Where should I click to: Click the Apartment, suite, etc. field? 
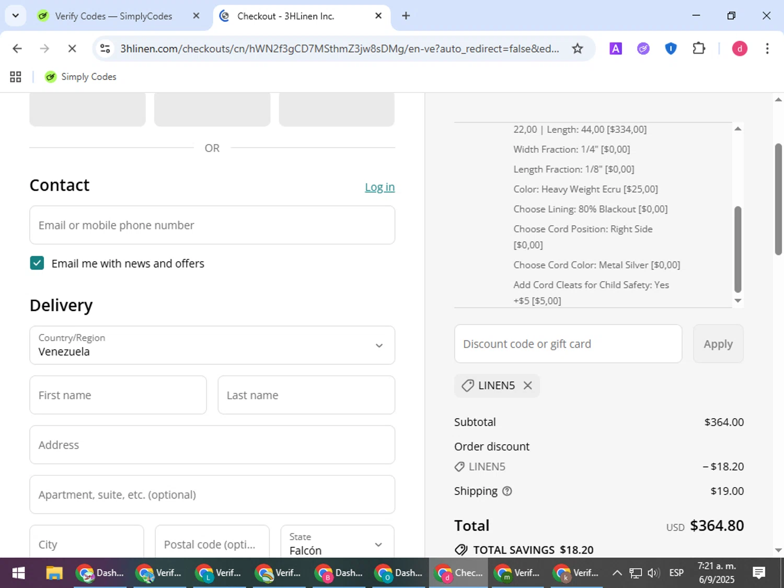click(x=212, y=494)
